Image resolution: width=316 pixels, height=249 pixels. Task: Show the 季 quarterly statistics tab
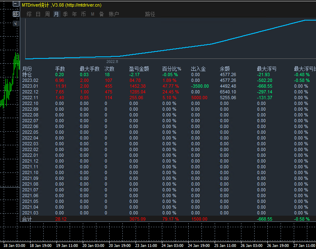[65, 14]
